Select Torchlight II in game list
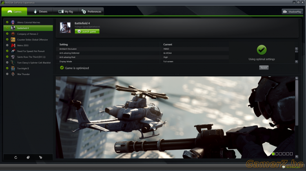306x171 pixels. (28, 68)
